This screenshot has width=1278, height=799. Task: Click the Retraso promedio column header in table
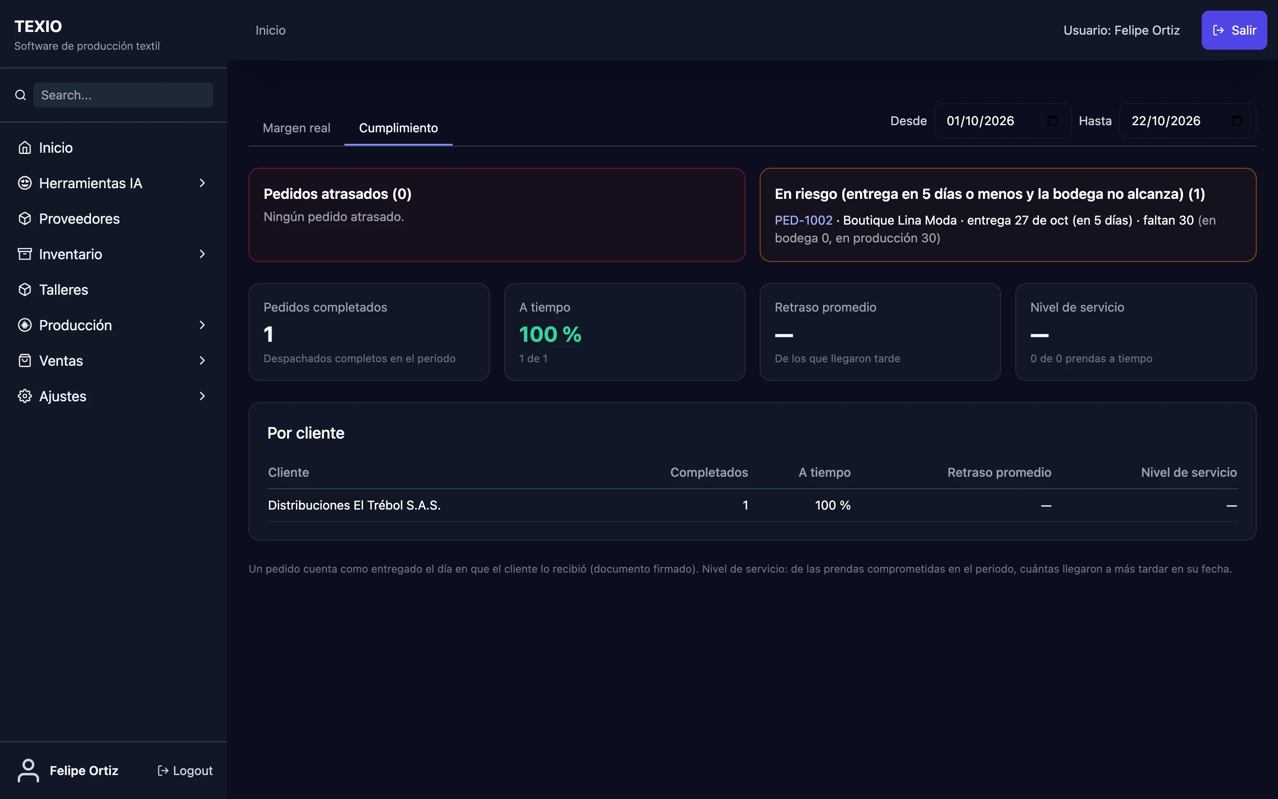pyautogui.click(x=999, y=472)
